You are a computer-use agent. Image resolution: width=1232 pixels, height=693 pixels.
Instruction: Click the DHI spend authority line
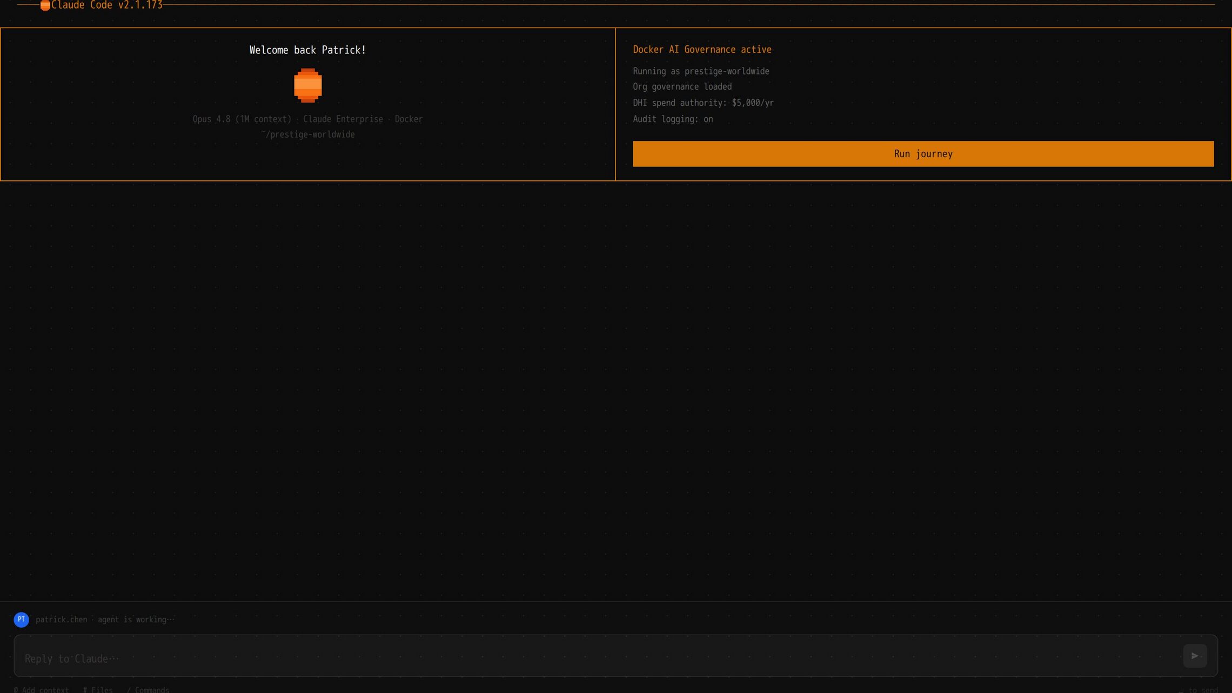coord(703,103)
